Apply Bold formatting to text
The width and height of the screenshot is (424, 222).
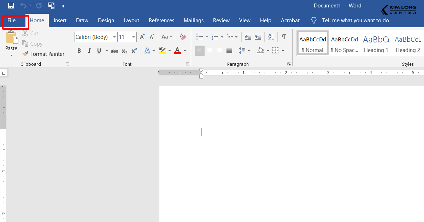(79, 51)
